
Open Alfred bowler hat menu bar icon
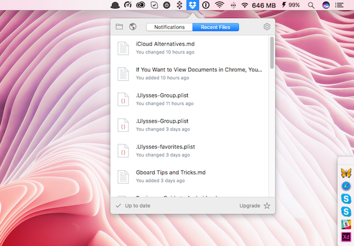115,5
